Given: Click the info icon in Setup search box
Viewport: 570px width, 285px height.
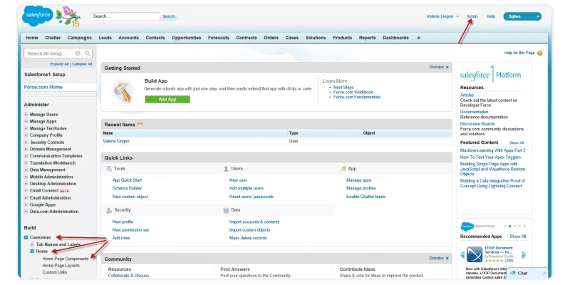Looking at the screenshot, I should point(78,53).
